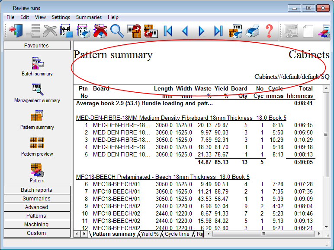The height and width of the screenshot is (250, 334).
Task: Click the exit door toolbar icon
Action: click(16, 31)
